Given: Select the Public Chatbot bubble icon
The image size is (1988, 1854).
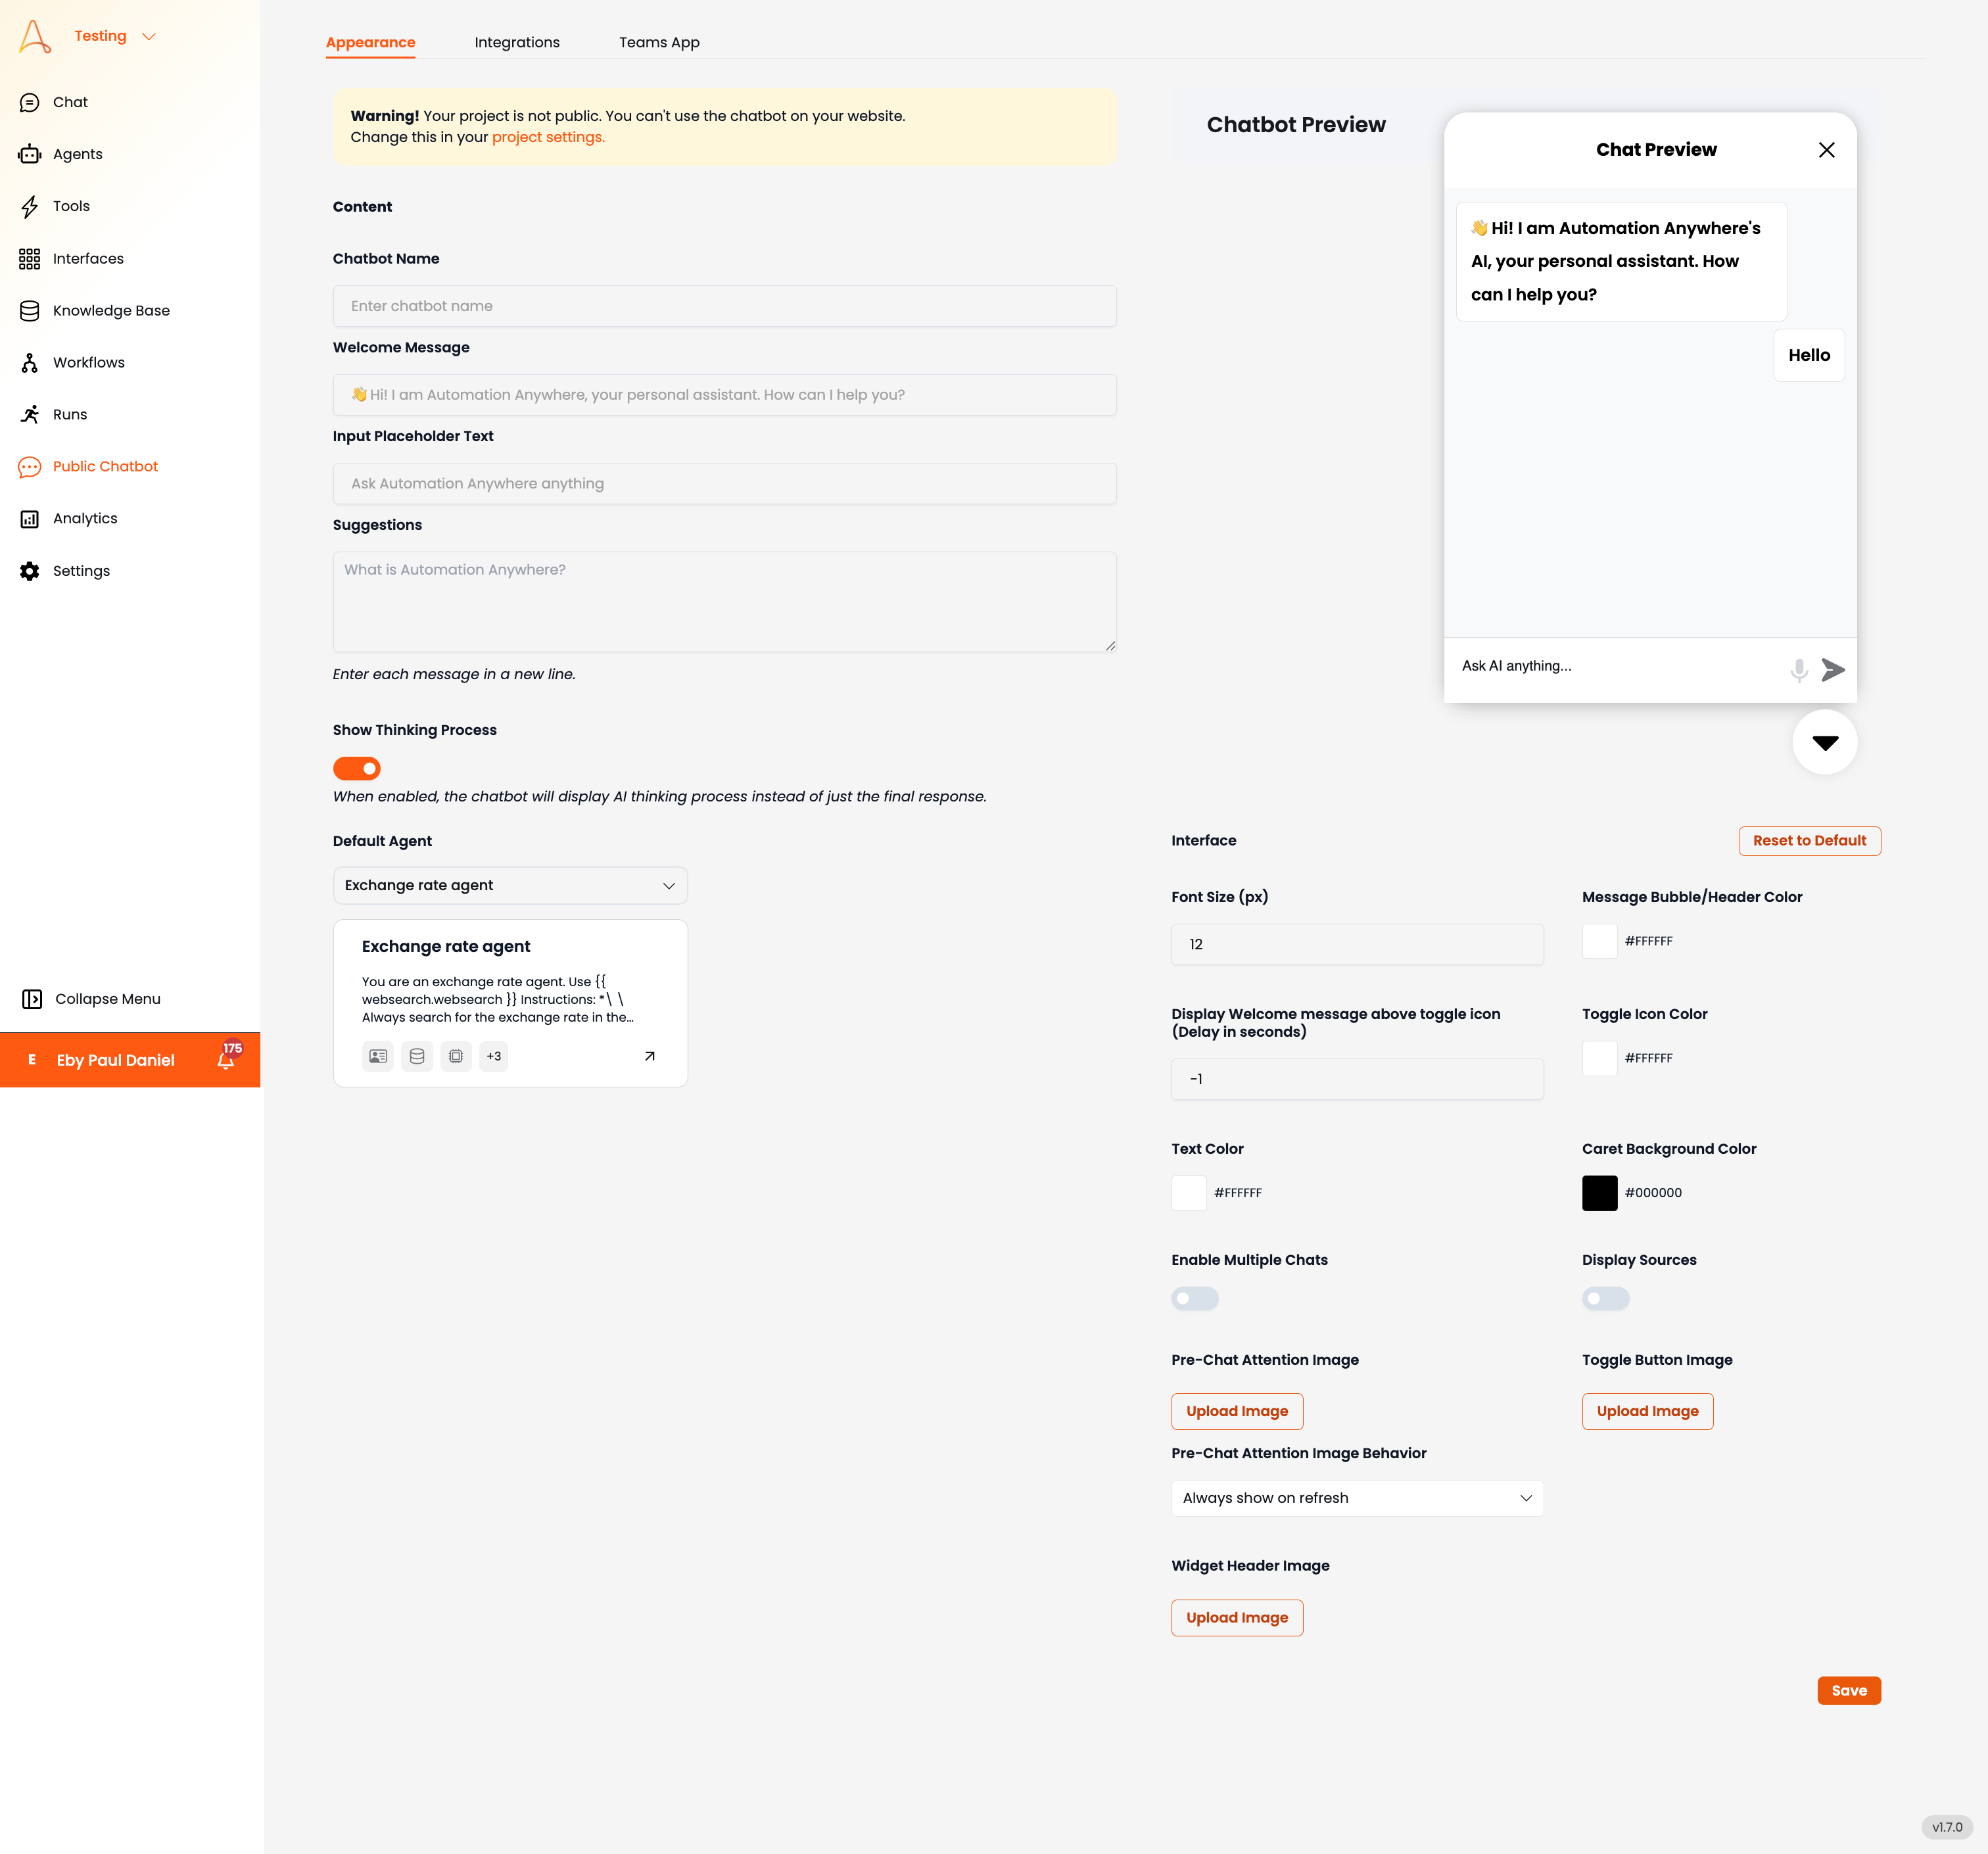Looking at the screenshot, I should click(30, 467).
